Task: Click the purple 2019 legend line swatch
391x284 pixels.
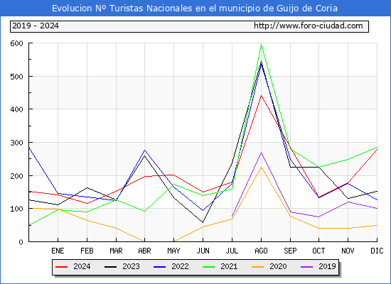Action: pyautogui.click(x=306, y=267)
